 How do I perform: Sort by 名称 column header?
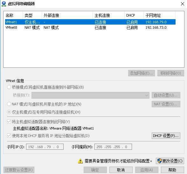pos(14,15)
